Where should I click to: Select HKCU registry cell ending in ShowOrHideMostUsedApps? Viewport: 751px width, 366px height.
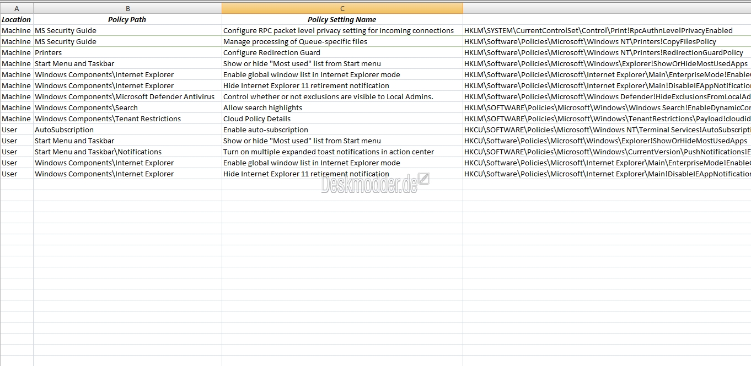[607, 141]
